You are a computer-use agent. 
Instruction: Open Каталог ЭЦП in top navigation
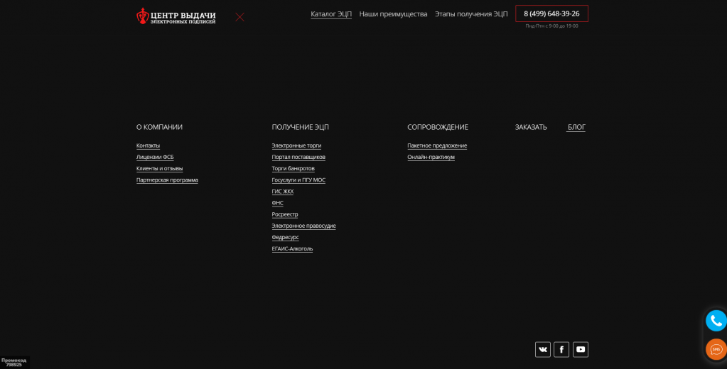331,14
